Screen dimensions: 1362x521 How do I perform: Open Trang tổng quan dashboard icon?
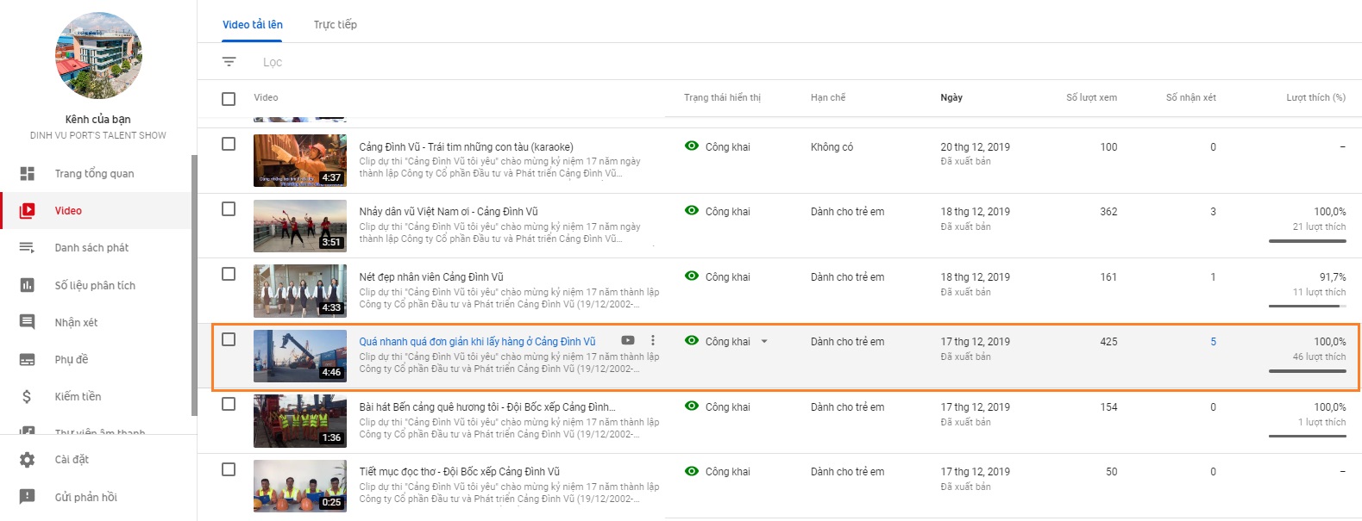28,174
